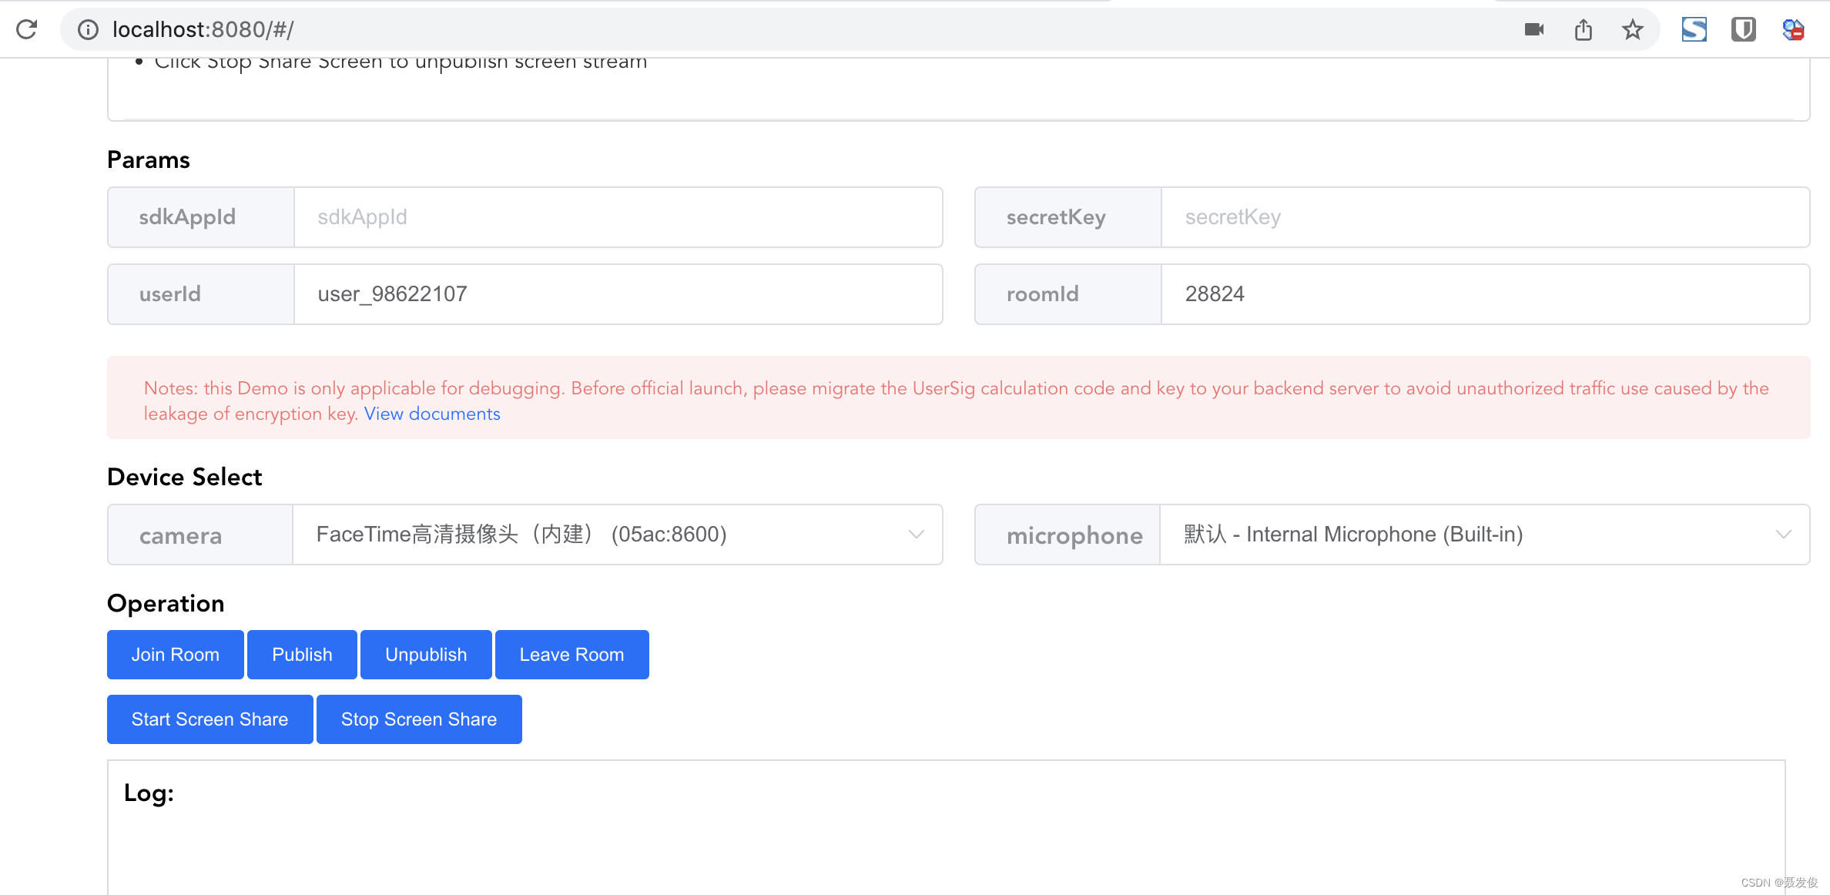Click the secretKey label
The image size is (1830, 895).
[1056, 217]
